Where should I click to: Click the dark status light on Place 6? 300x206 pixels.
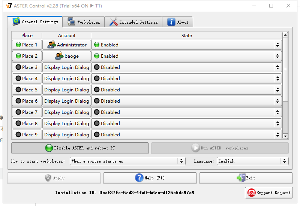[18, 101]
